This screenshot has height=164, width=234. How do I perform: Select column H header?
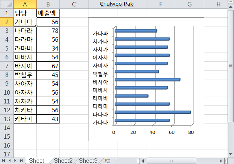(218, 4)
